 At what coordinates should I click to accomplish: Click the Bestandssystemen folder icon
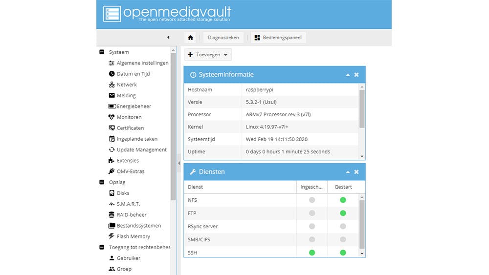click(x=111, y=226)
